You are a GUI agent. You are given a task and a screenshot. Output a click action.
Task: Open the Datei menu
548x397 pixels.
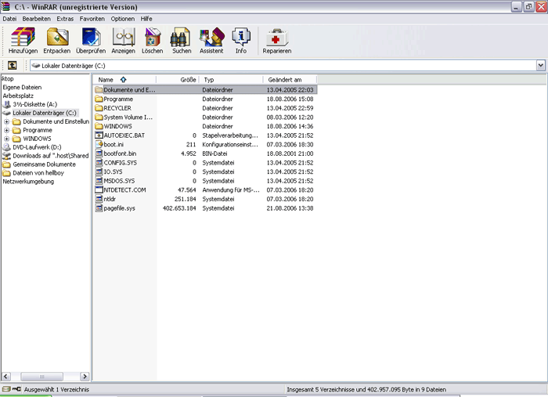(9, 18)
